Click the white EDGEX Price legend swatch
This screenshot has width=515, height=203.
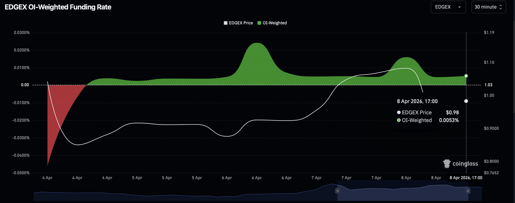[226, 23]
